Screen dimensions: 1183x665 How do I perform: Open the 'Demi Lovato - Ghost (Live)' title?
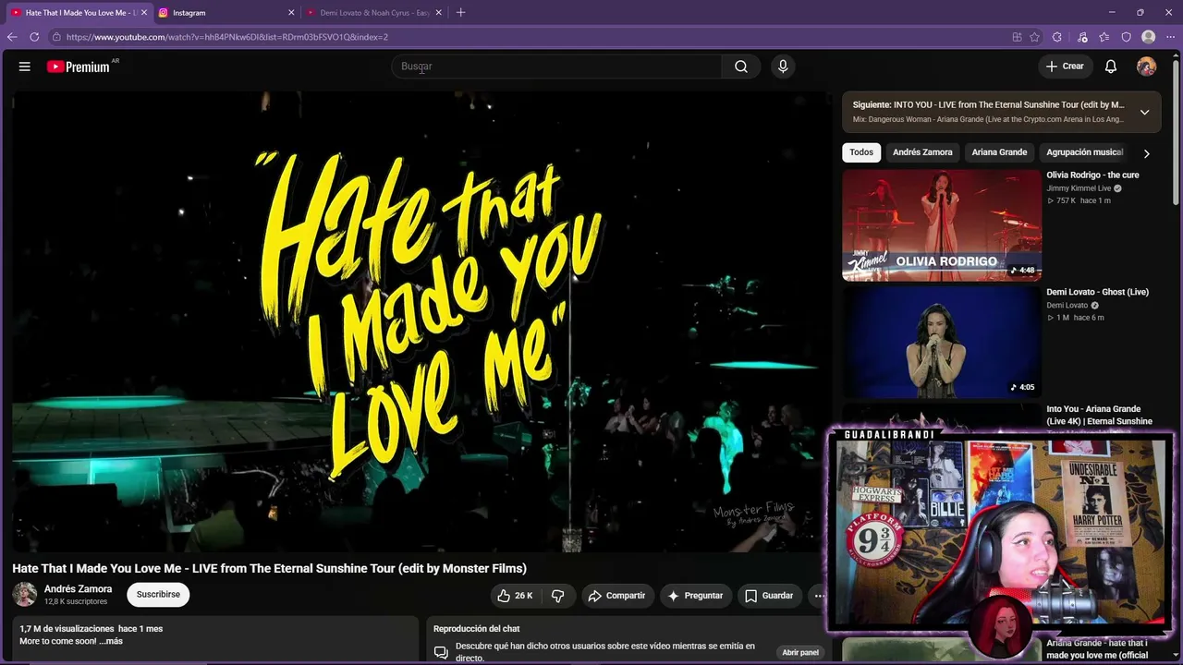pyautogui.click(x=1097, y=292)
